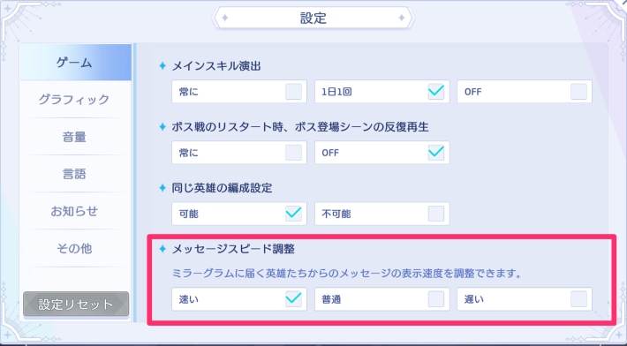Screen dimensions: 627x346
Task: Enable 常に for メインスキル演出
Action: pos(239,92)
